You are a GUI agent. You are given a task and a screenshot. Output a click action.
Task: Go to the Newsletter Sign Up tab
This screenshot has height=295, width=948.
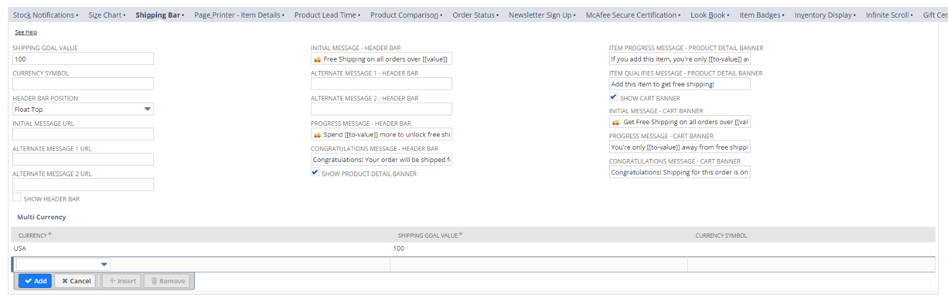tap(540, 15)
